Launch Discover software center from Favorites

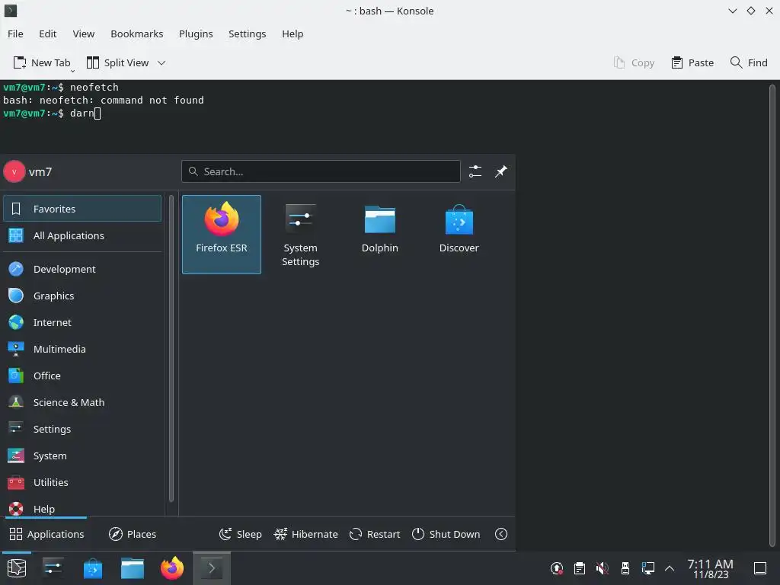point(459,235)
